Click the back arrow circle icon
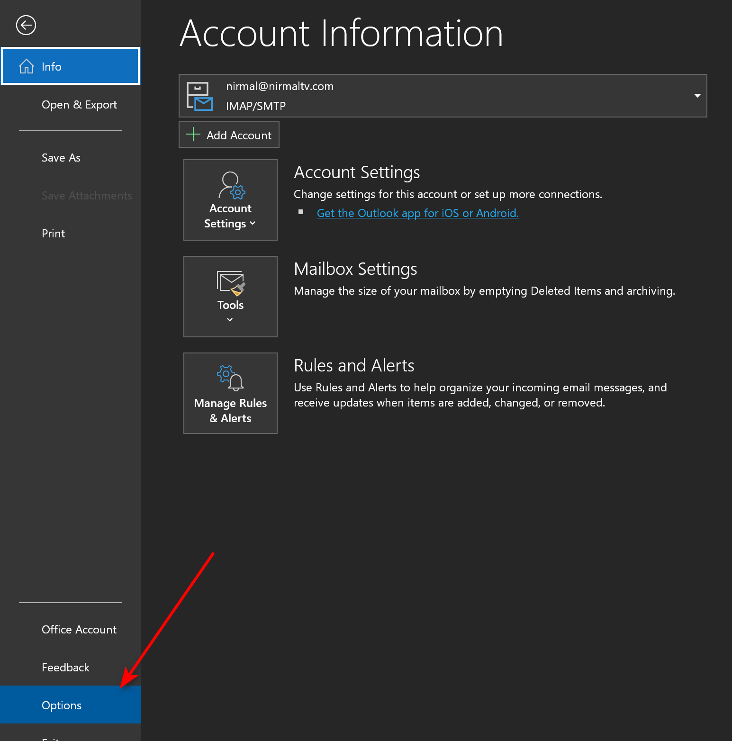 point(26,25)
